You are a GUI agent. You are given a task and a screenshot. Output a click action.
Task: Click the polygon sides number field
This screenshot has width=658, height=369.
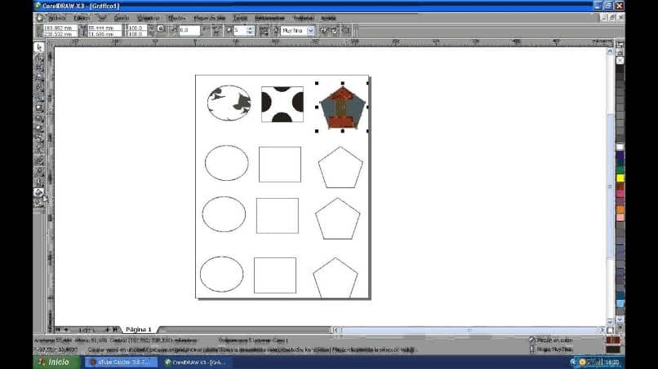[x=240, y=31]
